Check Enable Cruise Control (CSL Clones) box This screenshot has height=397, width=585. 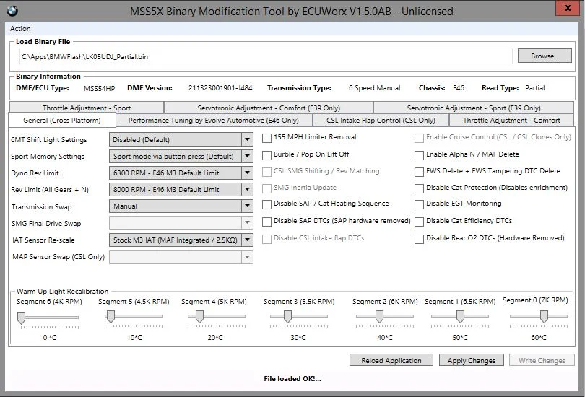click(419, 139)
